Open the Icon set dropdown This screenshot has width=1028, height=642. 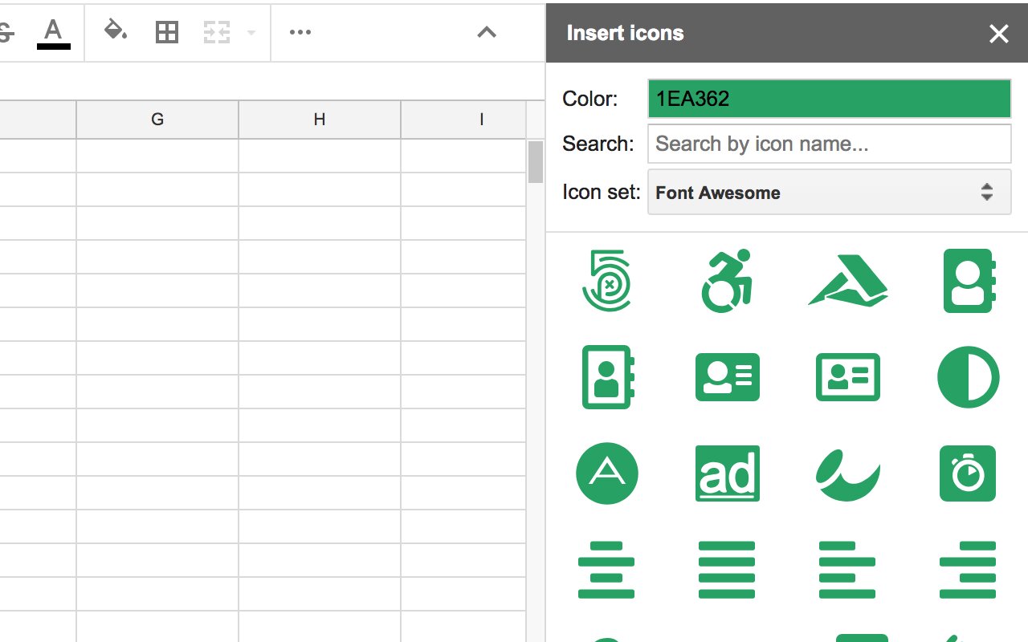pyautogui.click(x=829, y=192)
